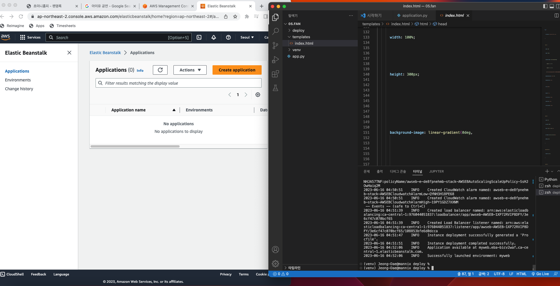Open Seoul region selector
This screenshot has height=286, width=560.
(x=247, y=37)
